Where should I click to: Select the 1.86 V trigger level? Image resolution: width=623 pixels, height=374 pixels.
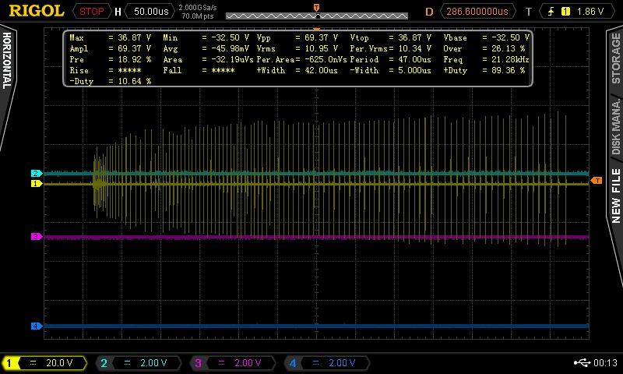[590, 11]
